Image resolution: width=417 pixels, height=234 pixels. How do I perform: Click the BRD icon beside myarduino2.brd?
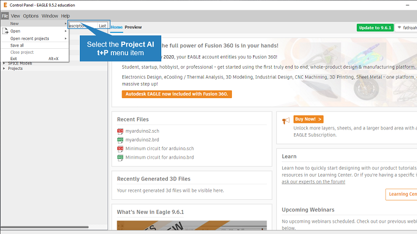pyautogui.click(x=120, y=140)
